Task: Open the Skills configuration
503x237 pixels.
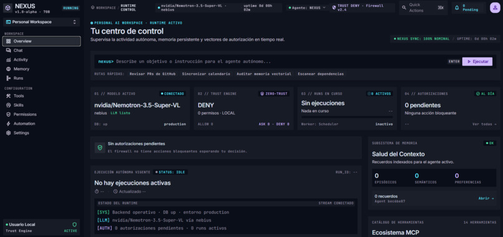Action: coord(41,105)
